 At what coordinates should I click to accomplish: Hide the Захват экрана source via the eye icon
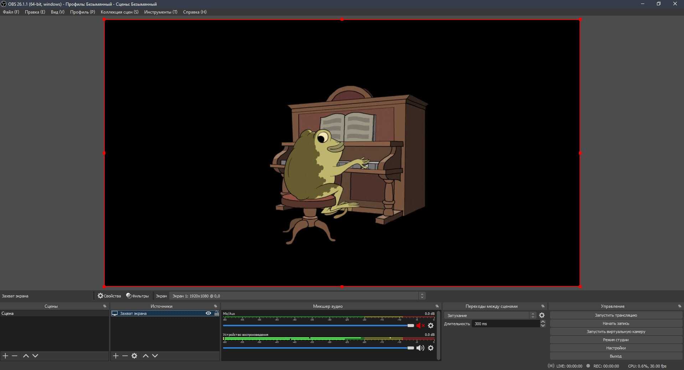point(208,313)
